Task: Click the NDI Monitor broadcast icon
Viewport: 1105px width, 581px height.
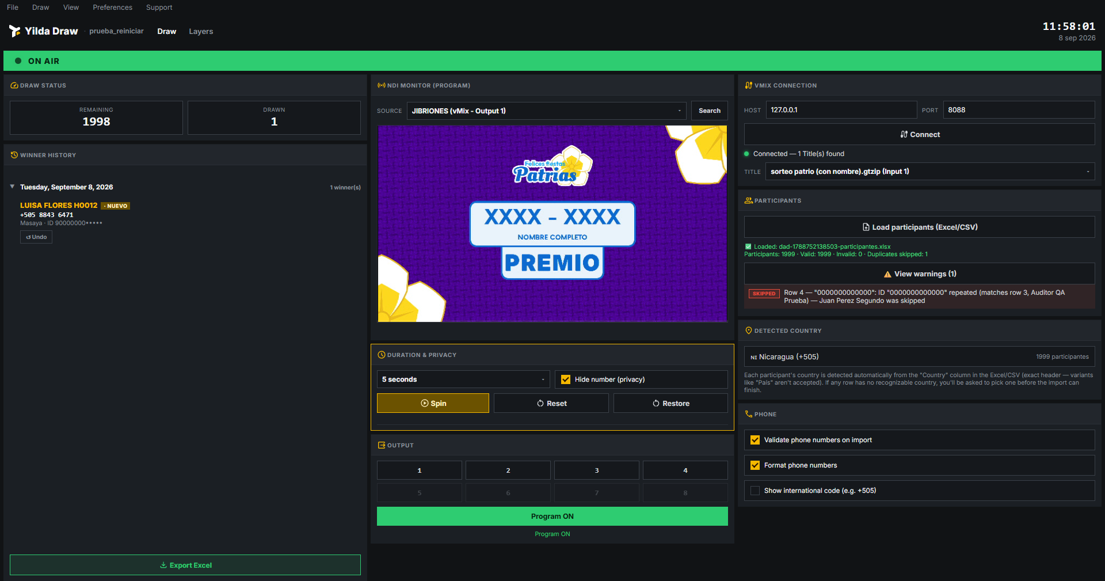Action: 381,85
